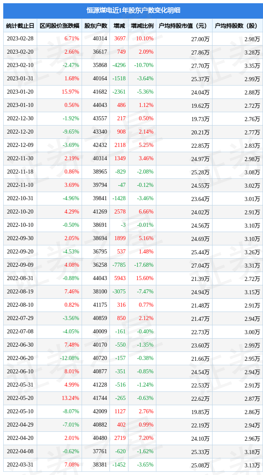This screenshot has width=263, height=475.
Task: Click the table title 恒源煤电近1年股东户数变化明细
Action: pyautogui.click(x=133, y=10)
